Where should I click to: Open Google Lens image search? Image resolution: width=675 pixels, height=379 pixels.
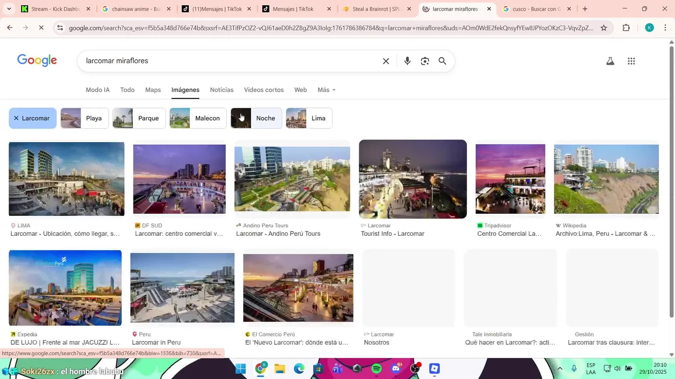(x=425, y=61)
